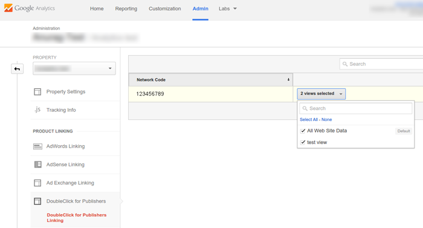Select the Admin tab
The height and width of the screenshot is (228, 423).
(200, 8)
